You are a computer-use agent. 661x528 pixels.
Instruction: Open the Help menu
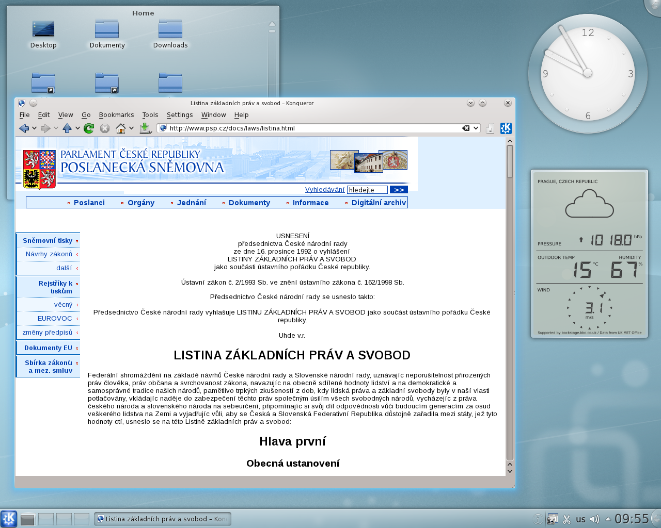point(241,115)
